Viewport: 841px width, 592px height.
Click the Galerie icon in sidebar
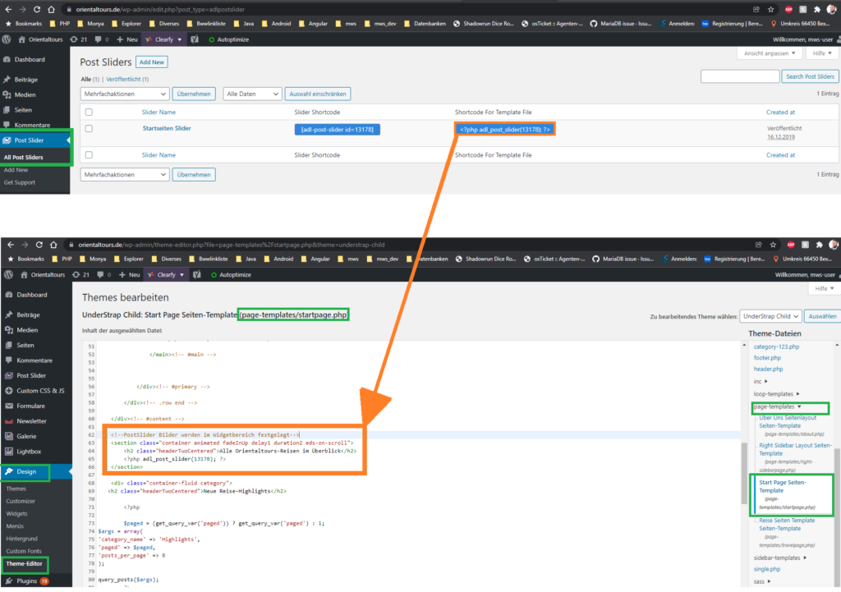click(8, 435)
